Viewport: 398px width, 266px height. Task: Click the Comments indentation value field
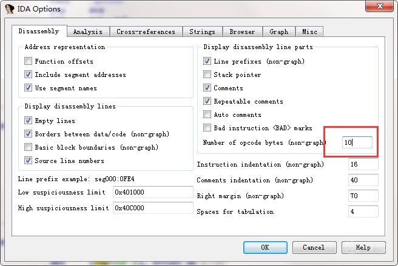363,180
